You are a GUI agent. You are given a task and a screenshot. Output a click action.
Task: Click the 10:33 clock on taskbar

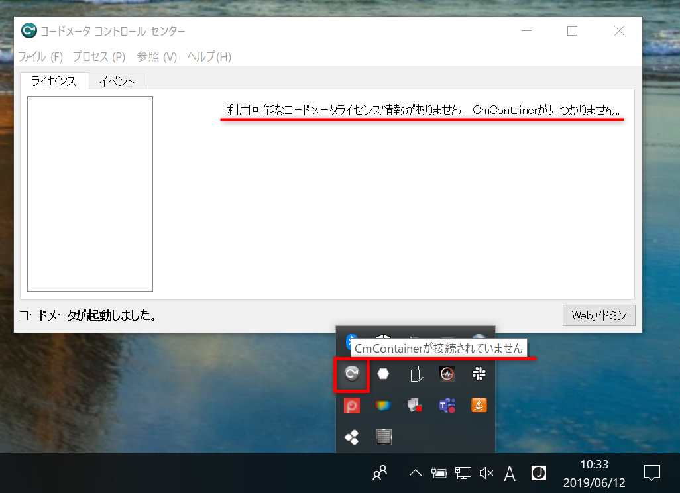click(x=594, y=465)
